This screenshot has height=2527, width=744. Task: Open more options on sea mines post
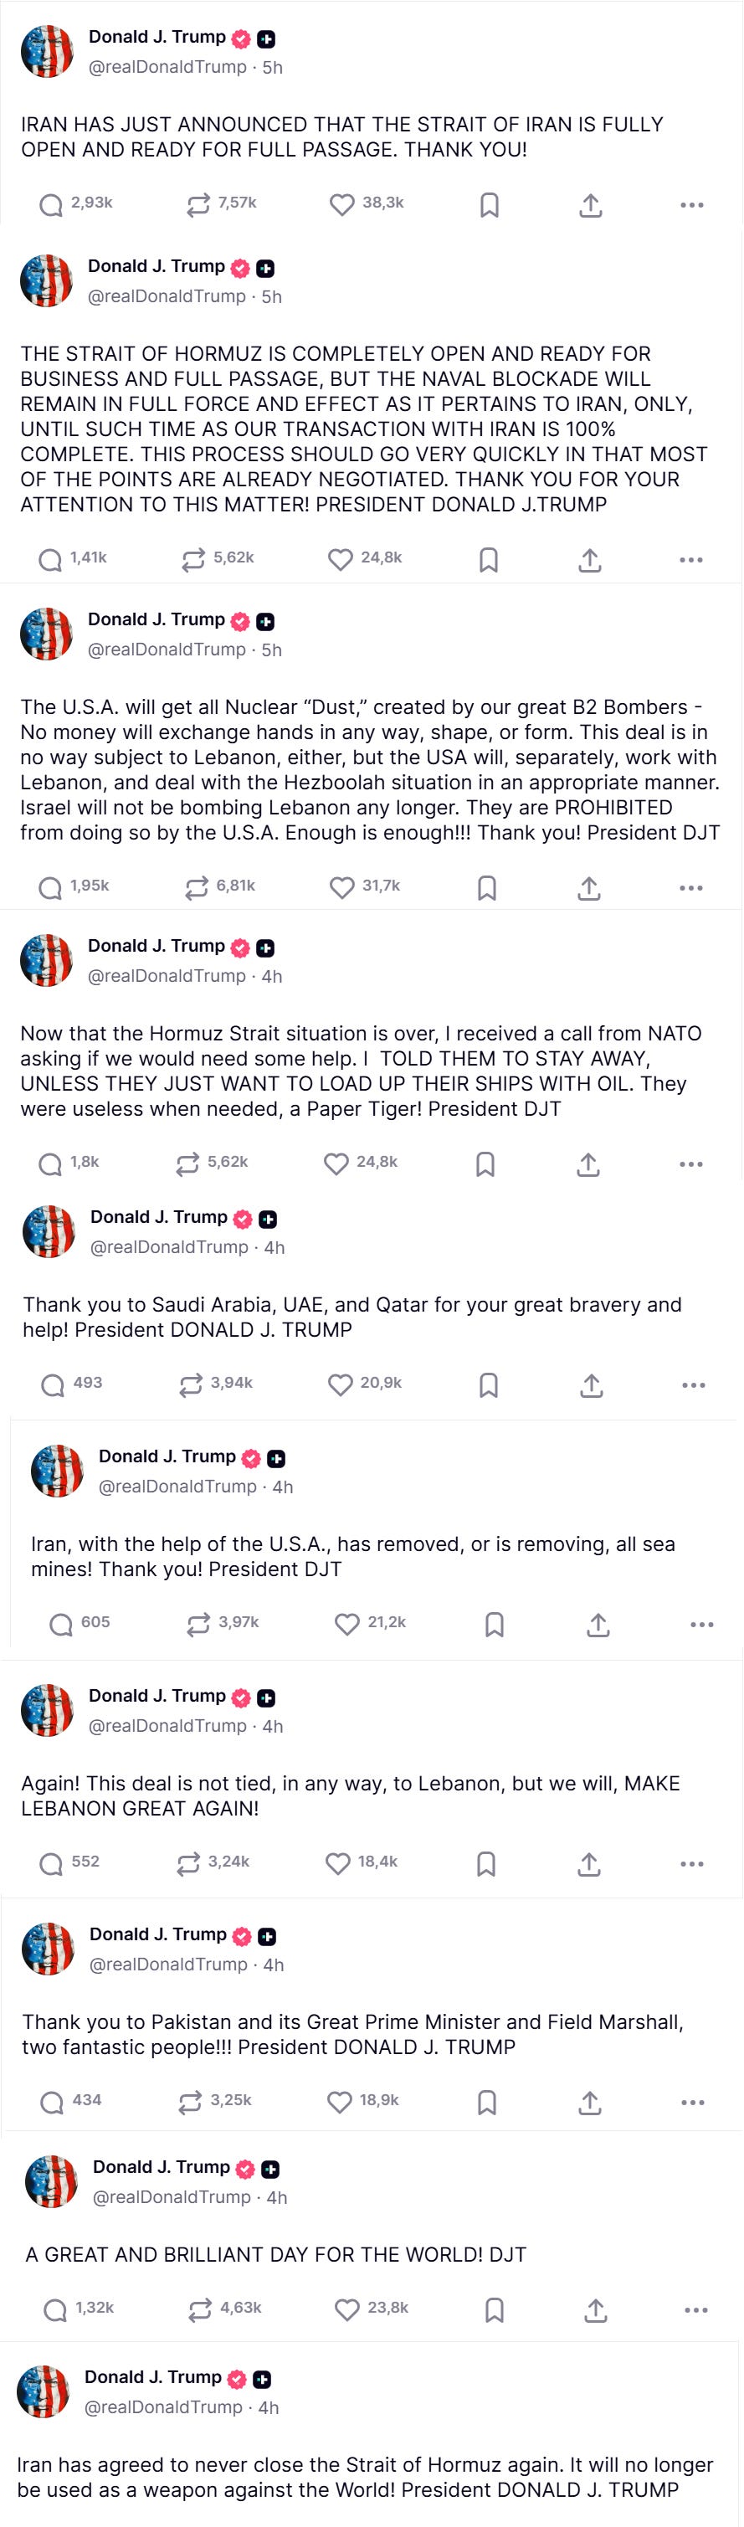[x=702, y=1625]
